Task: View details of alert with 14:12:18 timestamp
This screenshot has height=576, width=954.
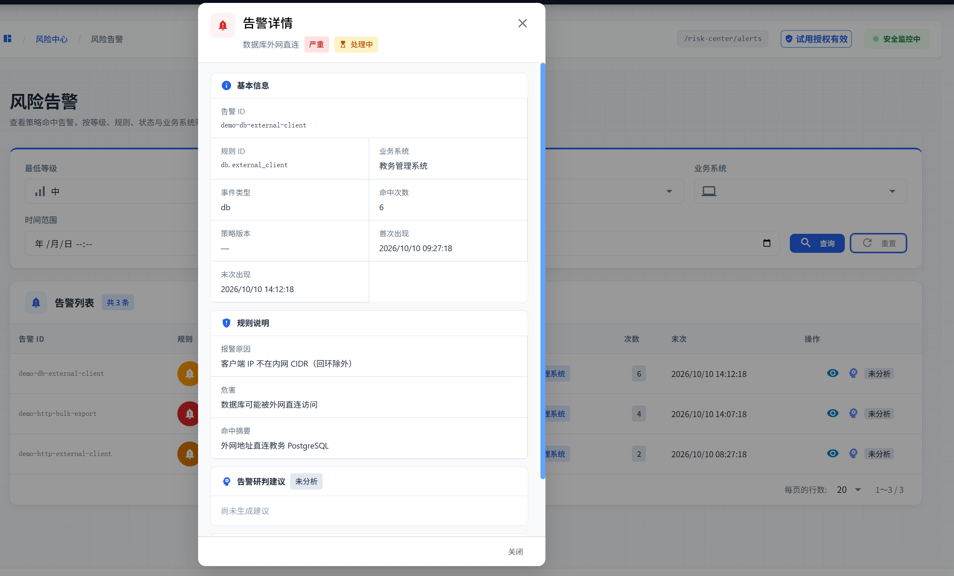Action: tap(832, 373)
